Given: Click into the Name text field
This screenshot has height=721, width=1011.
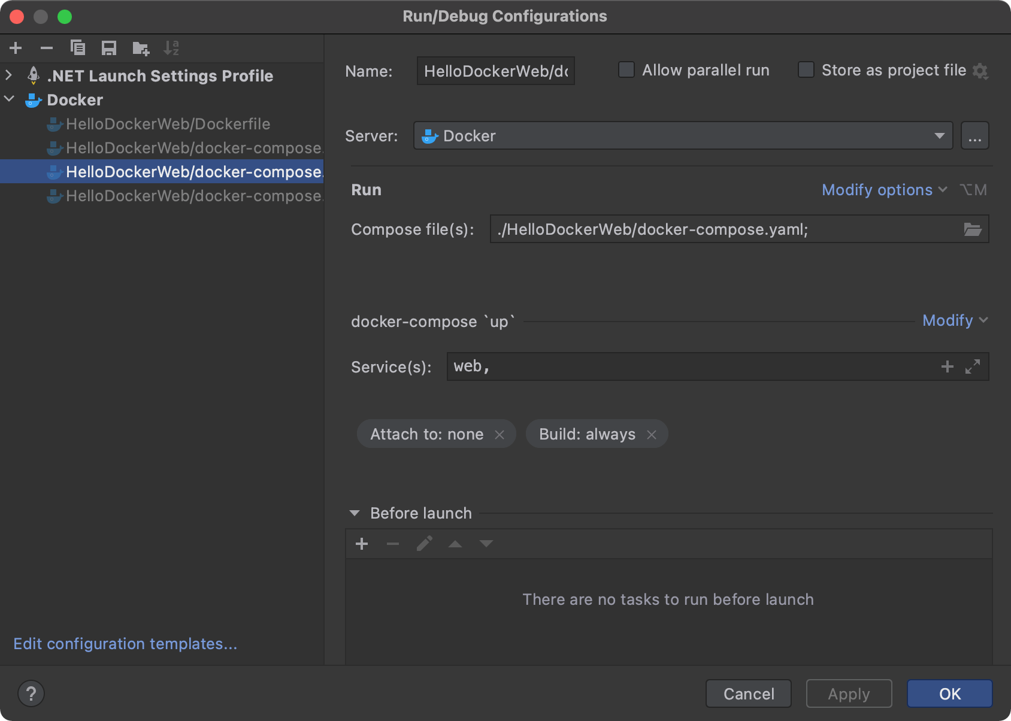Looking at the screenshot, I should (495, 71).
